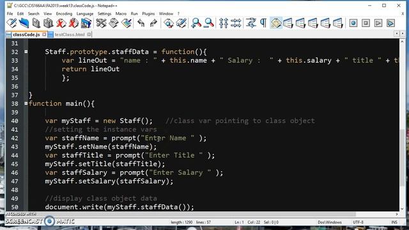Toggle the highlighted indent guide button

(276, 23)
